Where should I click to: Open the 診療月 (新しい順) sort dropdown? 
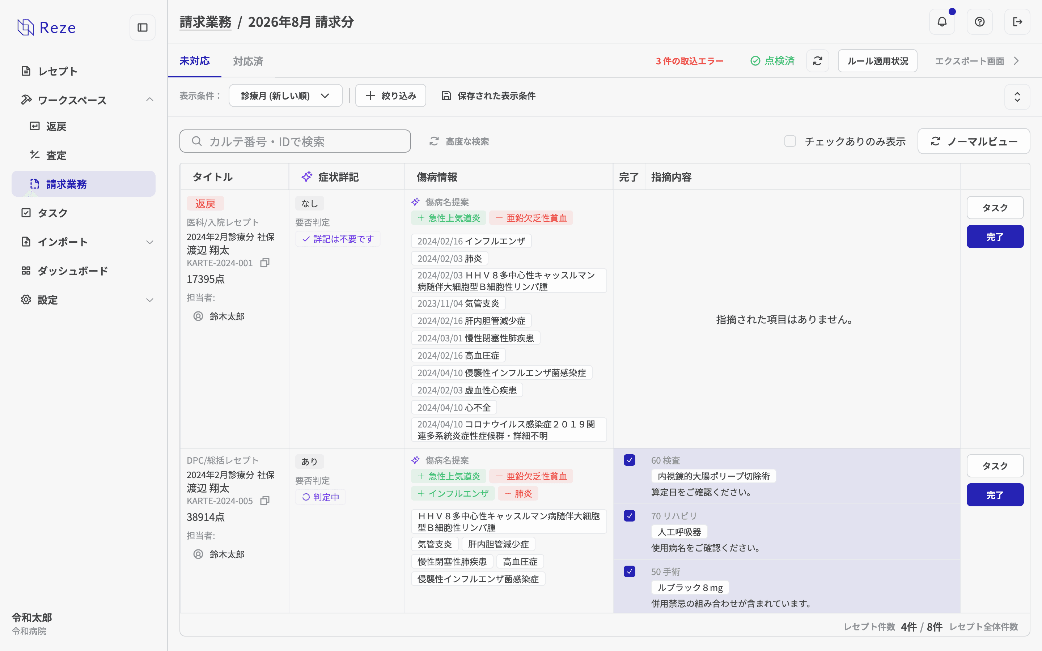(285, 95)
